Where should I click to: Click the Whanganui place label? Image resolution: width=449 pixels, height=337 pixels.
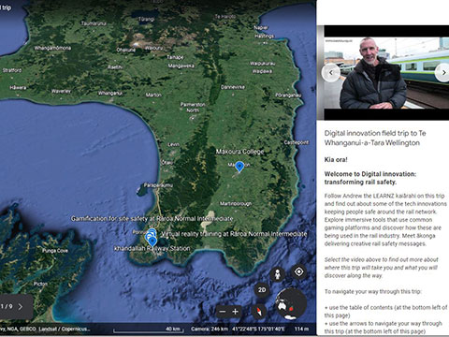point(110,93)
